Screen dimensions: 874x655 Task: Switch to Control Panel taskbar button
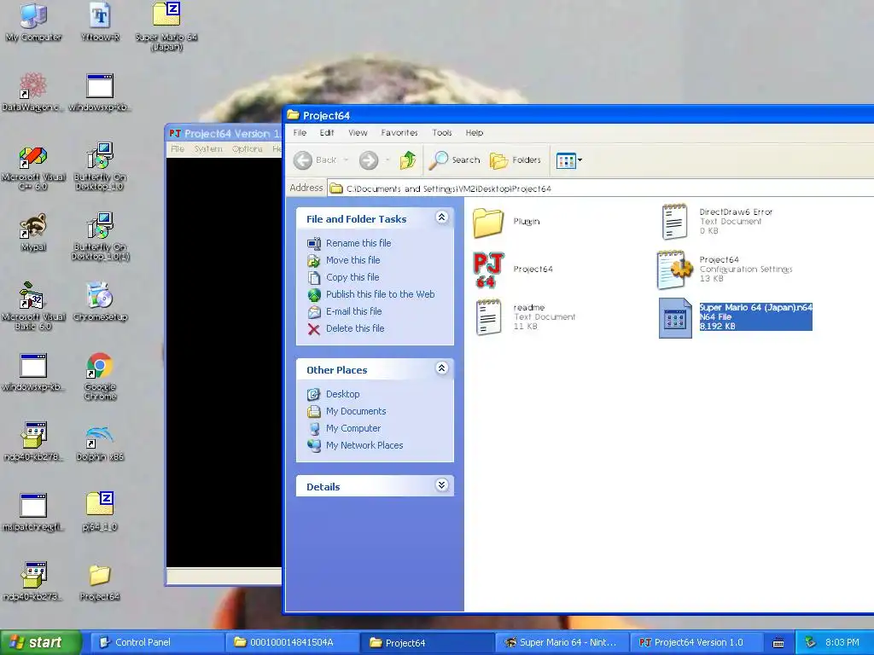click(x=157, y=642)
